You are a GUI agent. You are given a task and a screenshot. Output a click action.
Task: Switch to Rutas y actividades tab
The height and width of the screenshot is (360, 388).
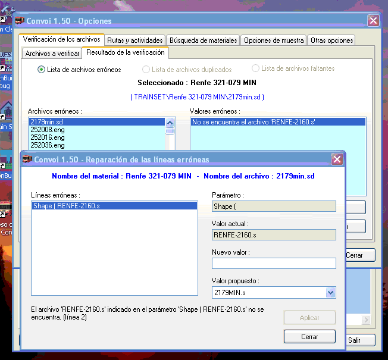pos(135,40)
